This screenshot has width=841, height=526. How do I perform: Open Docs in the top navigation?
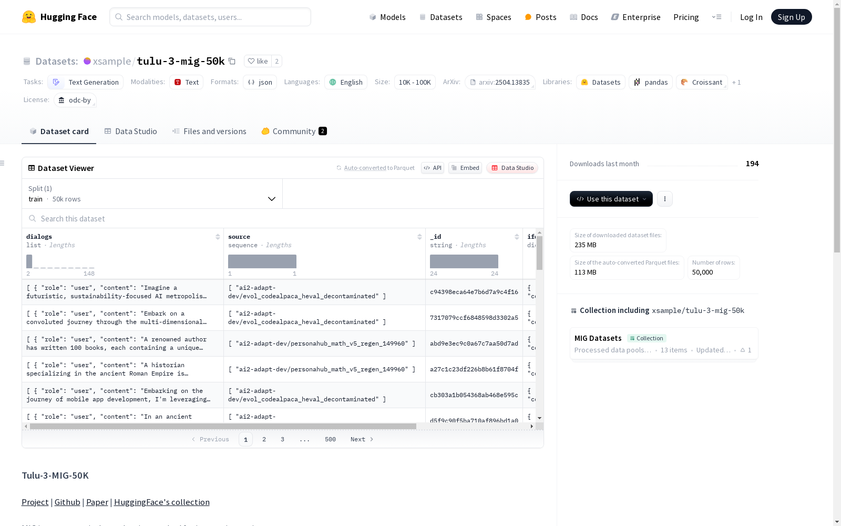click(x=584, y=17)
